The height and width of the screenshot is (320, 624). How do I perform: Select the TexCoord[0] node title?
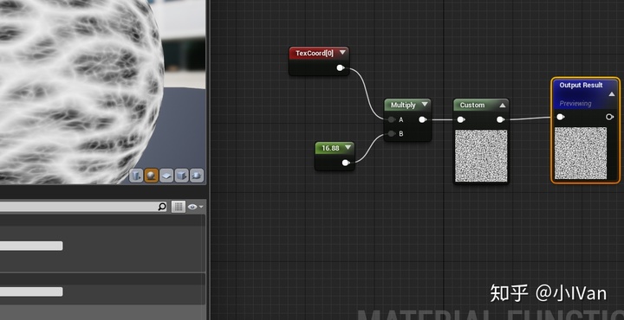pos(315,54)
